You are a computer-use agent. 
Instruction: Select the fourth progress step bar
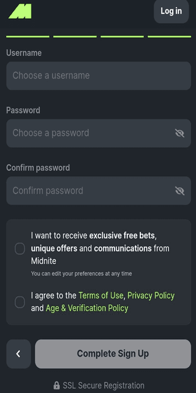[x=170, y=37]
